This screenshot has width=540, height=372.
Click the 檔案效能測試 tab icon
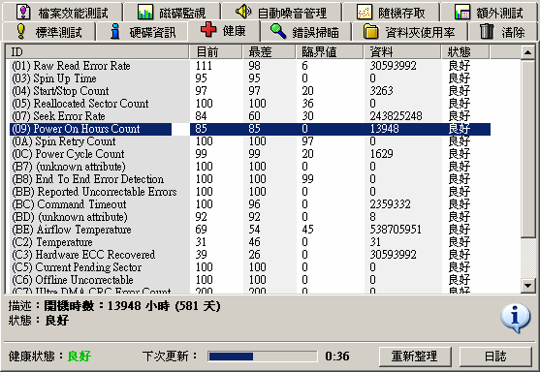pos(23,12)
